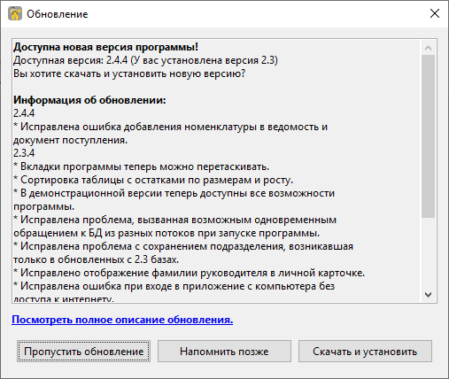Click the 'Сортировка таблицы с остатками' line
Screen dimensions: 449x379
(x=153, y=180)
